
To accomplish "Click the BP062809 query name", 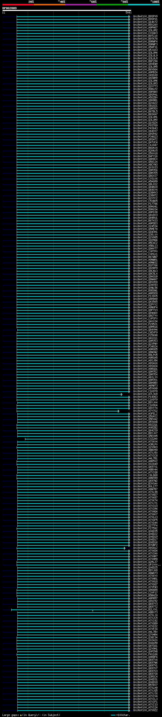I will point(9,8).
